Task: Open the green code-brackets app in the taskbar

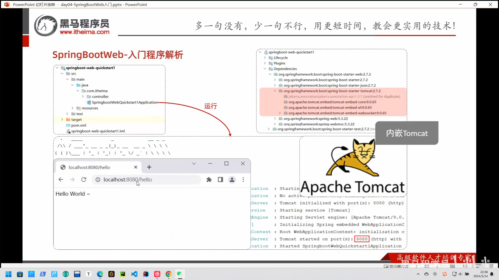Action: (66, 274)
